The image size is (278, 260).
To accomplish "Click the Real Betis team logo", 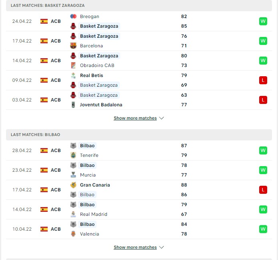I will pos(73,75).
